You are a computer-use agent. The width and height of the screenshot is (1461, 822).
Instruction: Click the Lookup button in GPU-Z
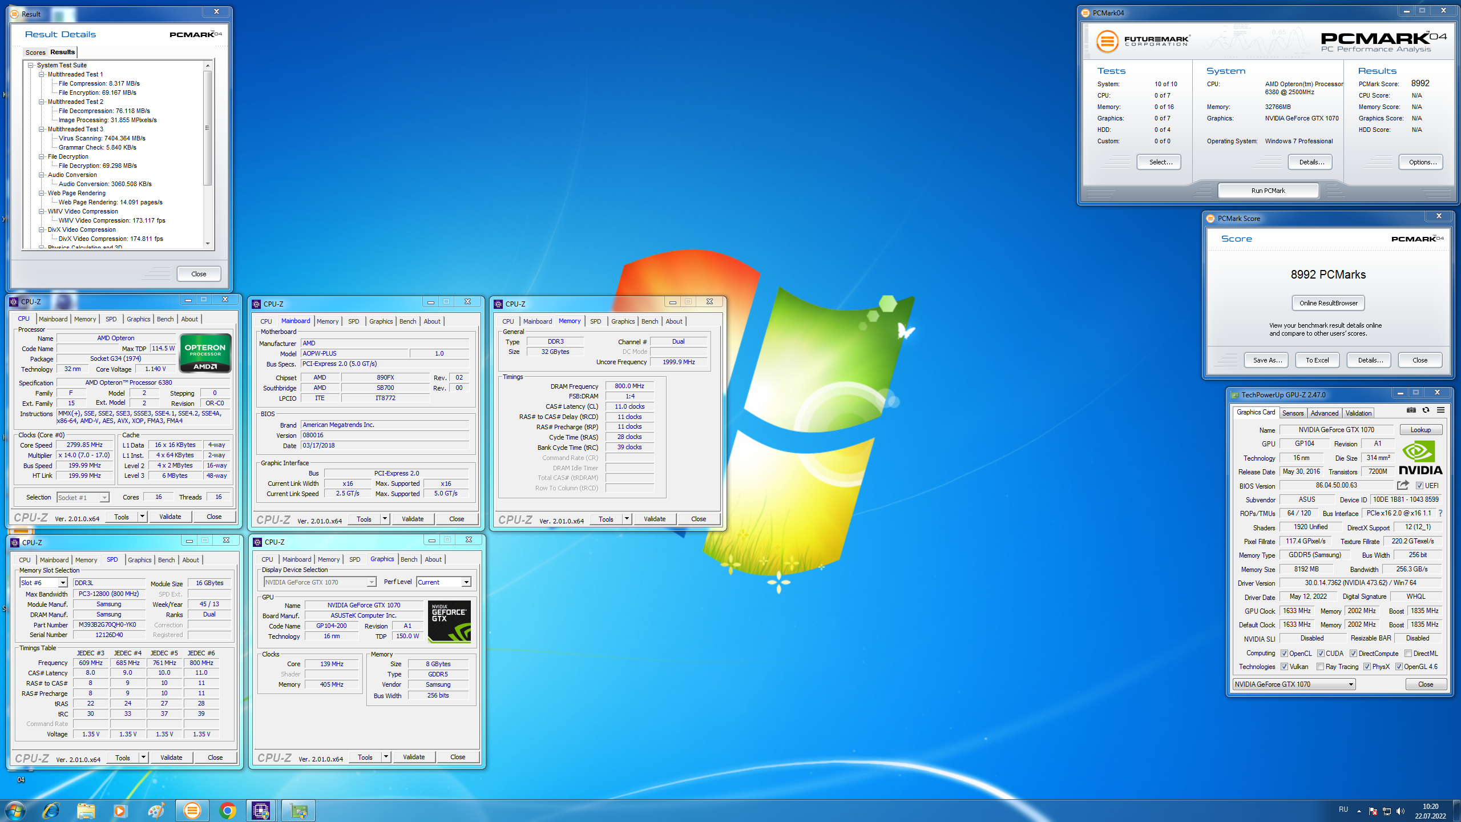[1420, 430]
